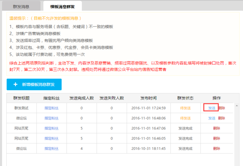Click tip line 涉嫌广告营销类消息模板
Image resolution: width=243 pixels, height=166 pixels.
pos(38,33)
